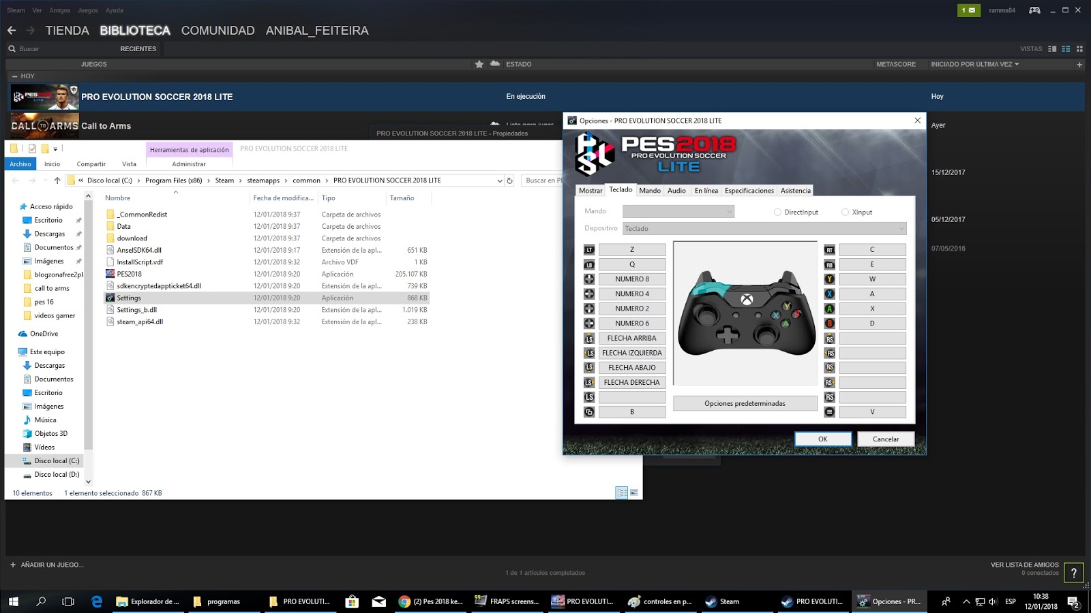Launch Big Picture mode controller icon
The height and width of the screenshot is (613, 1091).
point(1034,10)
